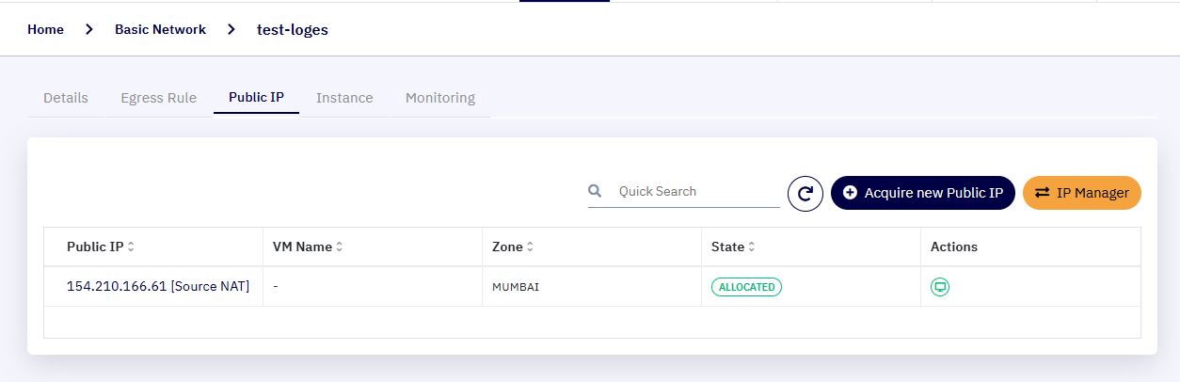This screenshot has height=382, width=1180.
Task: Click plus icon on Acquire new Public IP
Action: click(850, 192)
